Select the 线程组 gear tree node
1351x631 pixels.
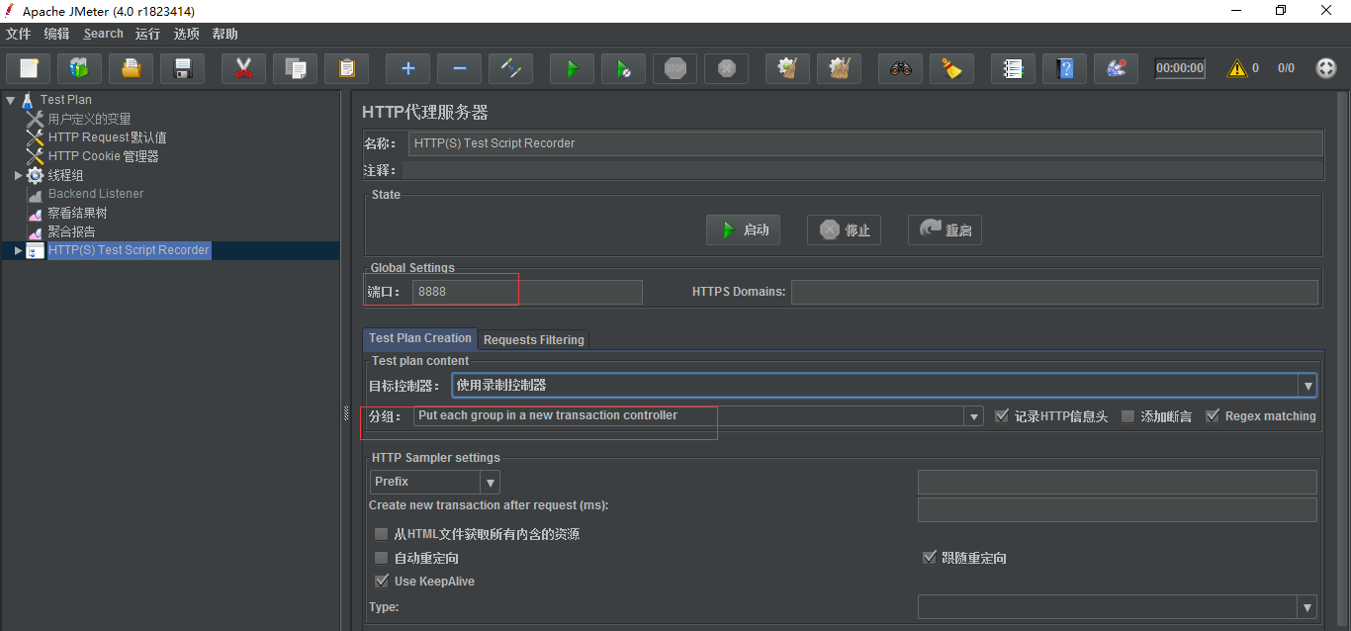tap(55, 175)
